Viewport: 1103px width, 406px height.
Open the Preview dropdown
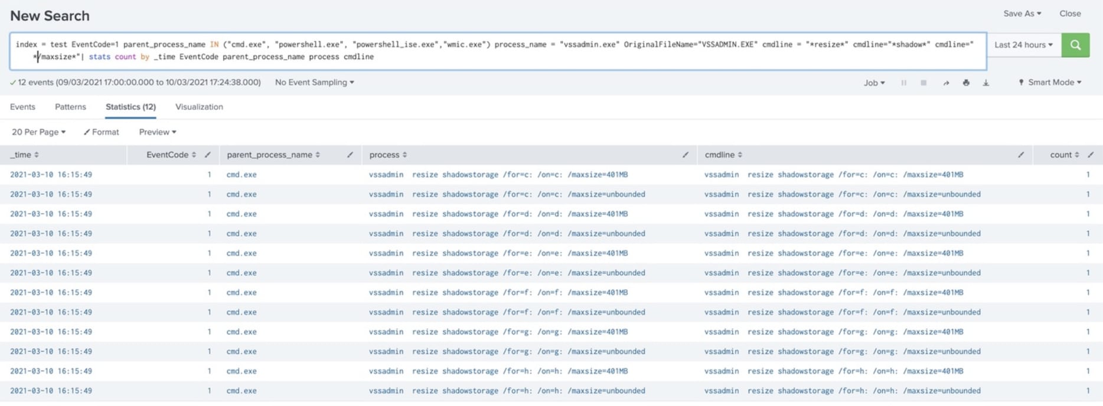pyautogui.click(x=158, y=132)
